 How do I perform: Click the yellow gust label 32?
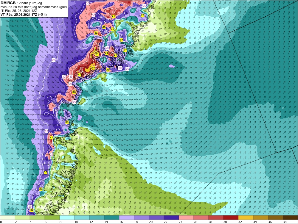pyautogui.click(x=32, y=210)
